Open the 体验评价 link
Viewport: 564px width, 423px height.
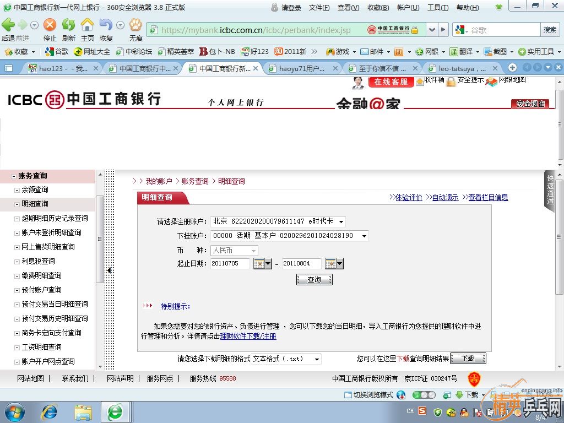[x=409, y=198]
